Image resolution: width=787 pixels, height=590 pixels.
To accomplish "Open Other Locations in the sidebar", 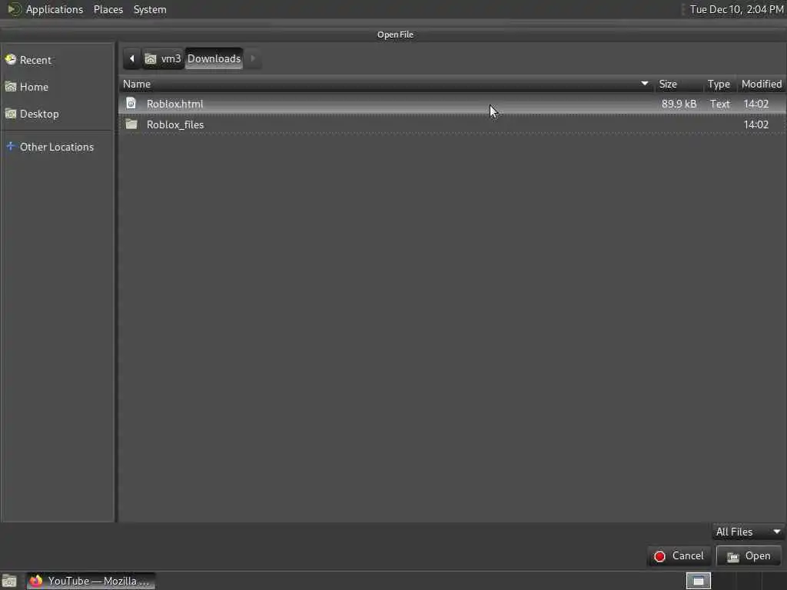I will [58, 147].
